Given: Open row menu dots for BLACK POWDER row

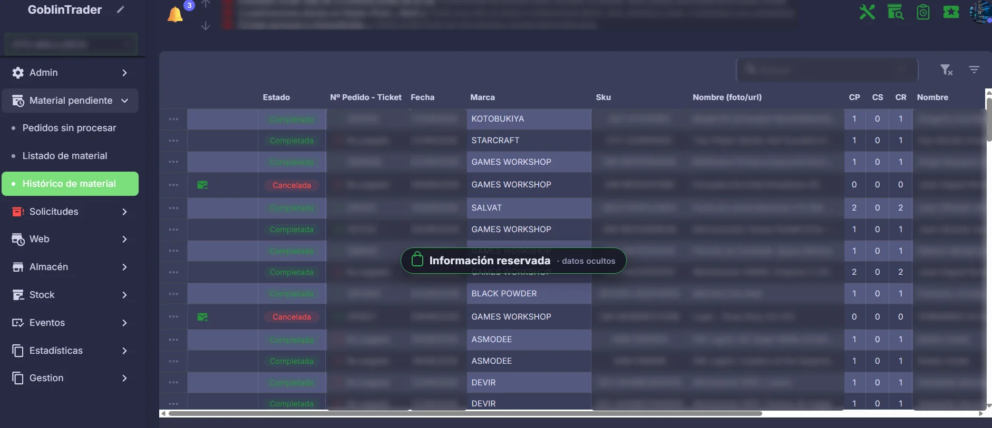Looking at the screenshot, I should 173,294.
